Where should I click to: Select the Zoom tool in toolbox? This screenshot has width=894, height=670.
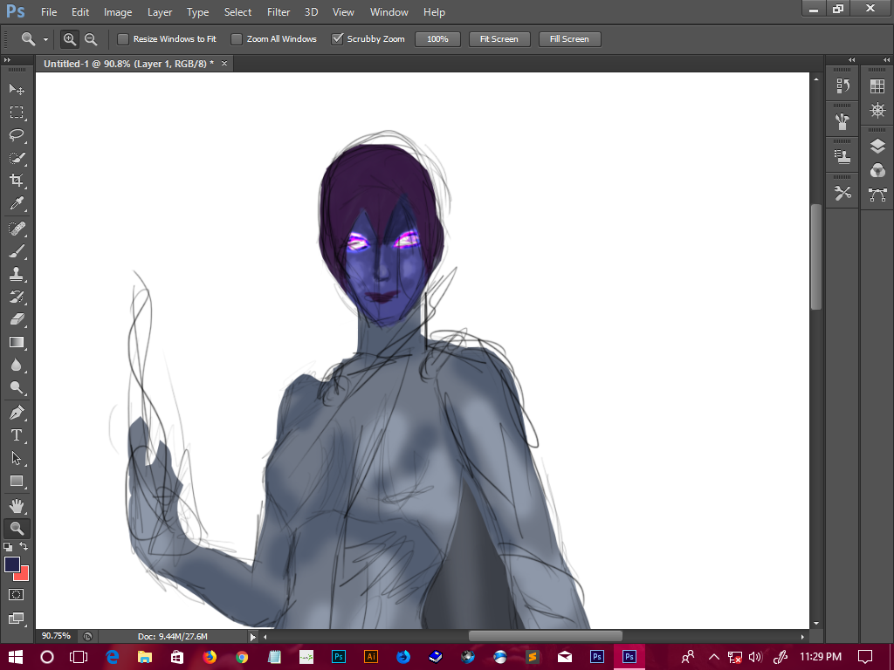17,528
